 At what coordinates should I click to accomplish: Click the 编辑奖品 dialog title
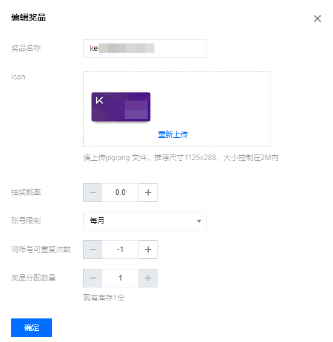coord(29,17)
